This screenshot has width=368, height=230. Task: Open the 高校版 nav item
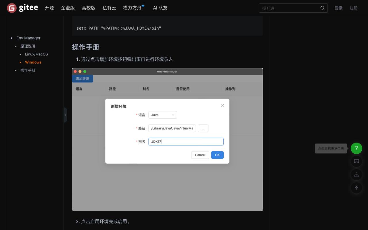[89, 8]
